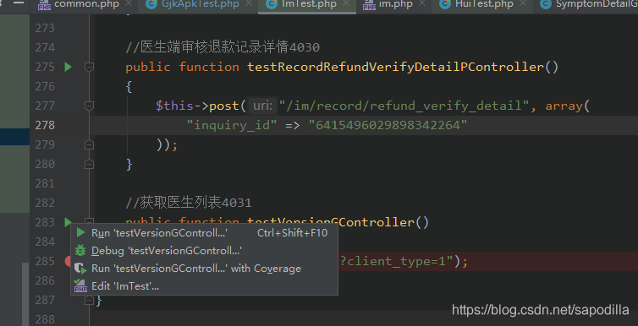Click the fold end marker at line 280

pyautogui.click(x=89, y=165)
